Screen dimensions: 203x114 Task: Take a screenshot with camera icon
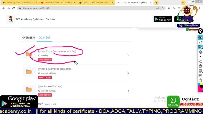tap(200, 76)
